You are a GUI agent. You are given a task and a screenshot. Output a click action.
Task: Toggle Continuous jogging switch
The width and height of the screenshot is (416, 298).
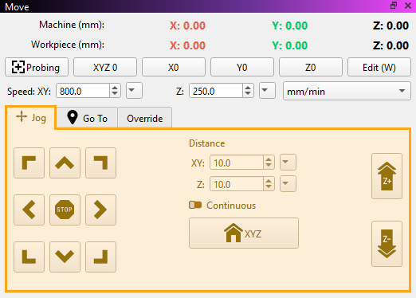point(195,205)
